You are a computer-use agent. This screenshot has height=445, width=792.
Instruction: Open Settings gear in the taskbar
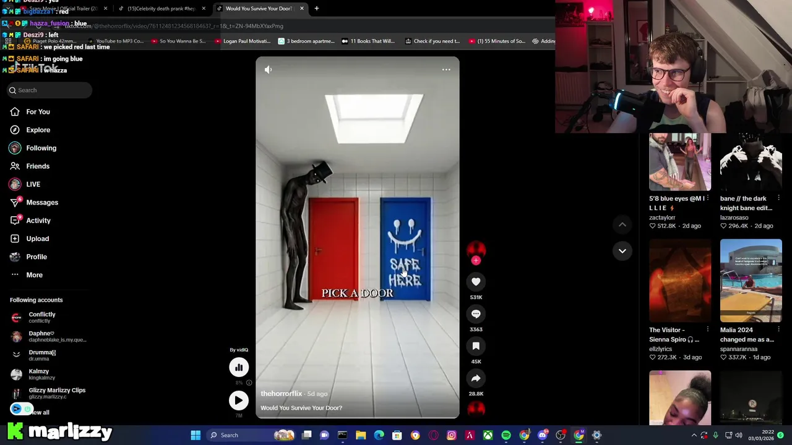[x=596, y=435]
